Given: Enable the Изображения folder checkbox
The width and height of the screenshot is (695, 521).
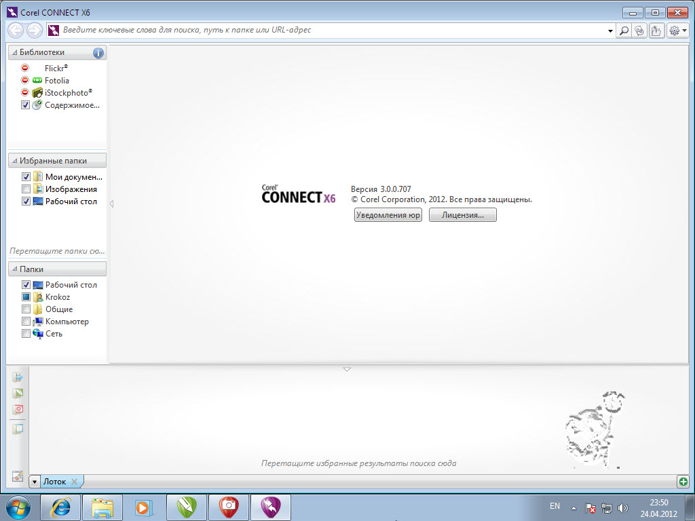Looking at the screenshot, I should [26, 189].
